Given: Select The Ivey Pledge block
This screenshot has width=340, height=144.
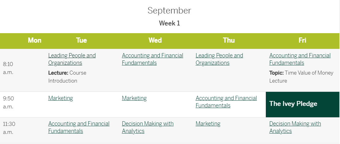Looking at the screenshot, I should (x=303, y=104).
